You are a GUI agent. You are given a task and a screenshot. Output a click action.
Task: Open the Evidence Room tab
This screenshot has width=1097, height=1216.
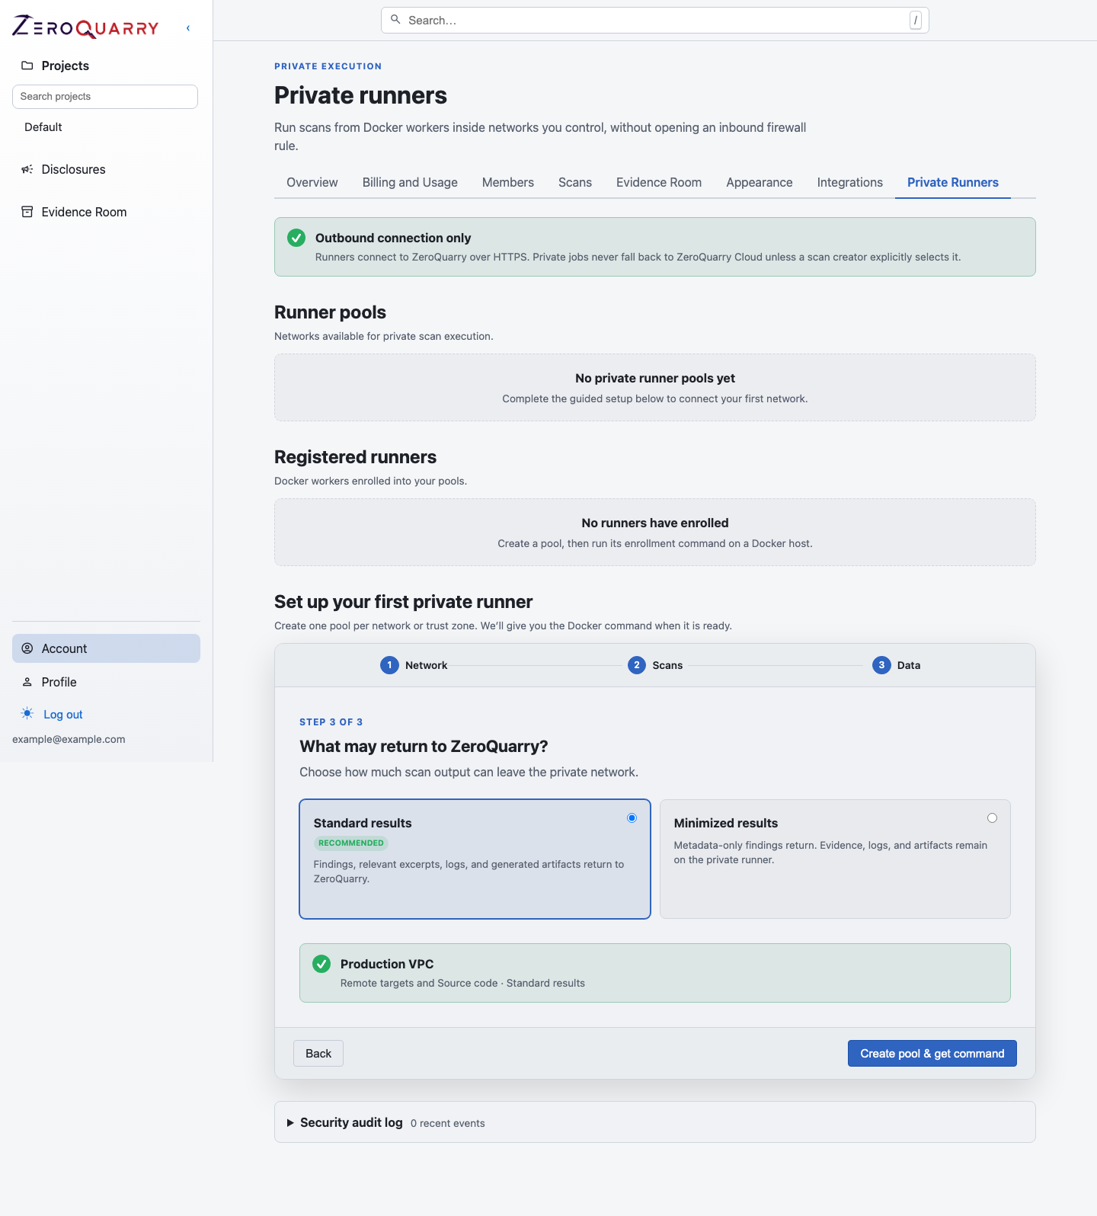[x=659, y=183]
